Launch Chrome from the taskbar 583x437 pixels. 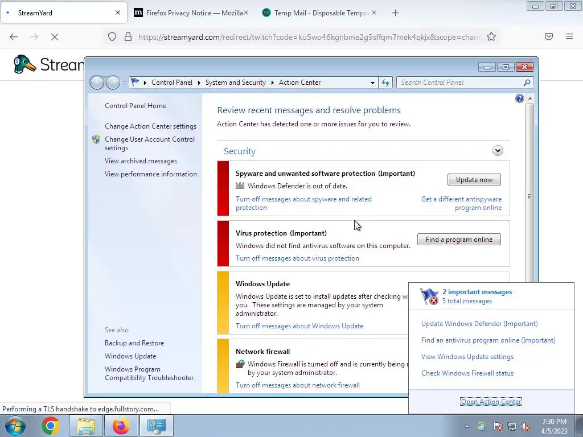(51, 426)
